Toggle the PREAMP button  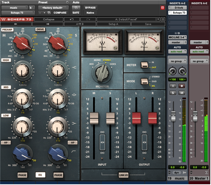coord(7,30)
